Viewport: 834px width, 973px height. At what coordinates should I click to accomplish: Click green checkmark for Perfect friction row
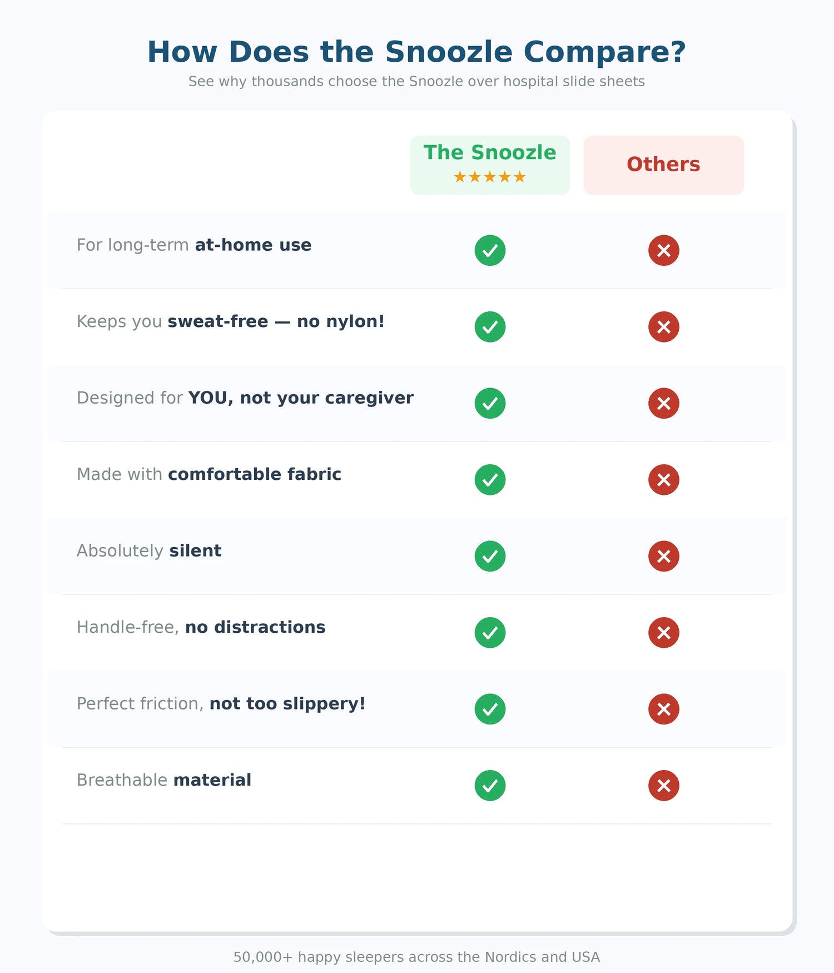coord(490,709)
